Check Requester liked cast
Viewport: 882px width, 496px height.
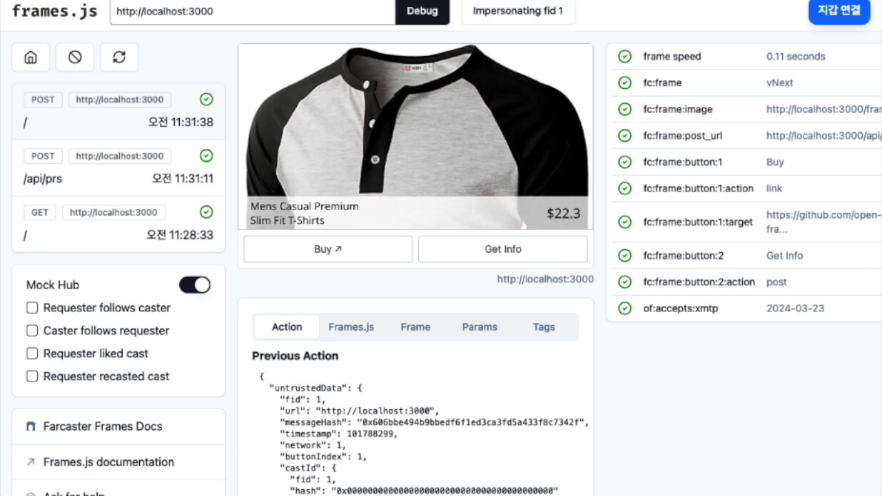pyautogui.click(x=32, y=353)
